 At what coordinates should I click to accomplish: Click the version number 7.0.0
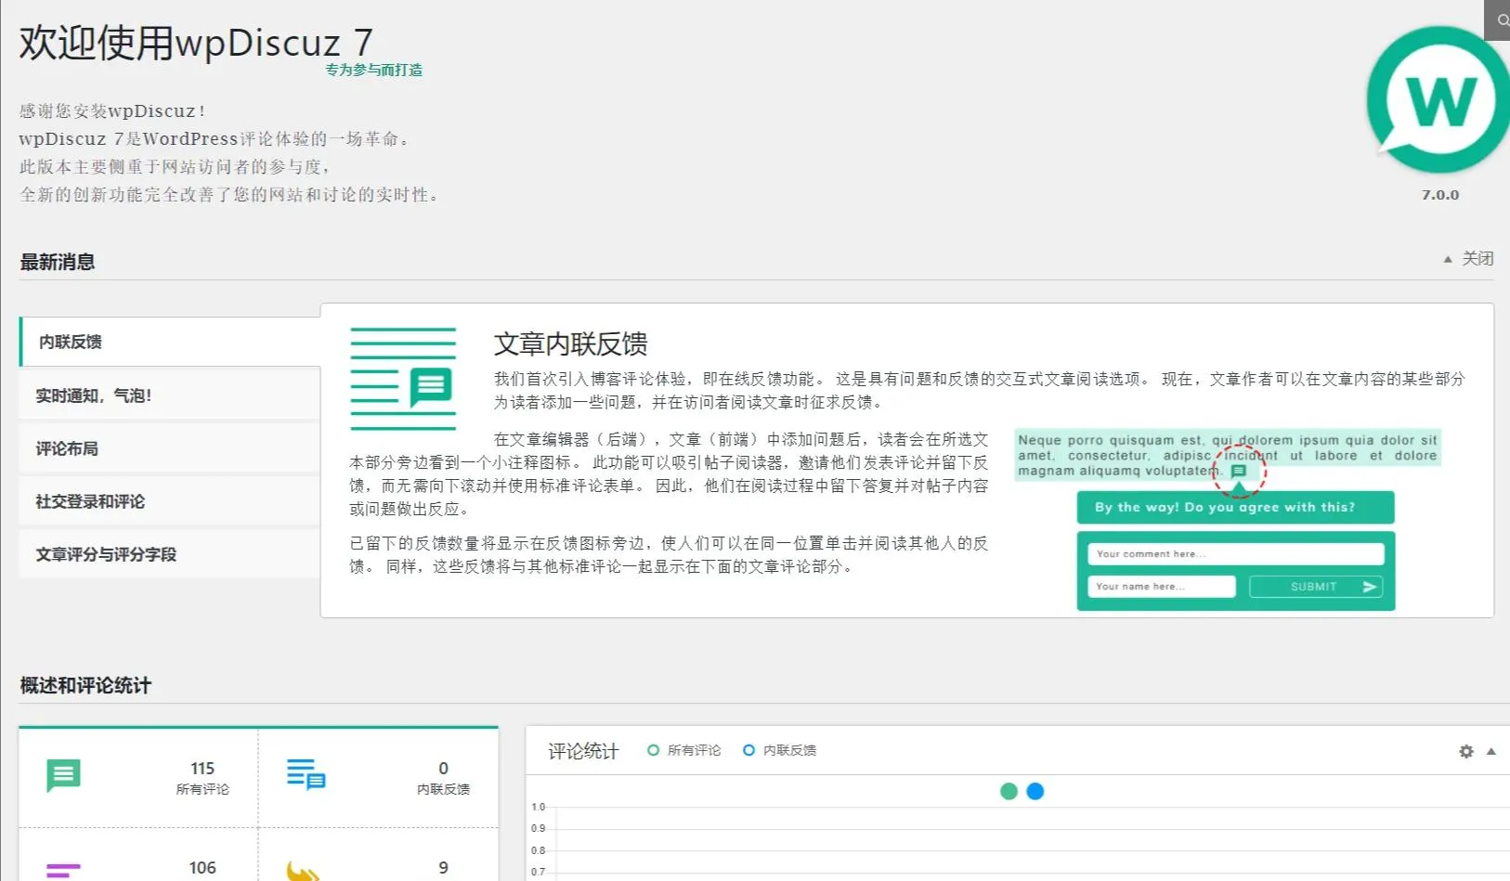click(x=1440, y=195)
